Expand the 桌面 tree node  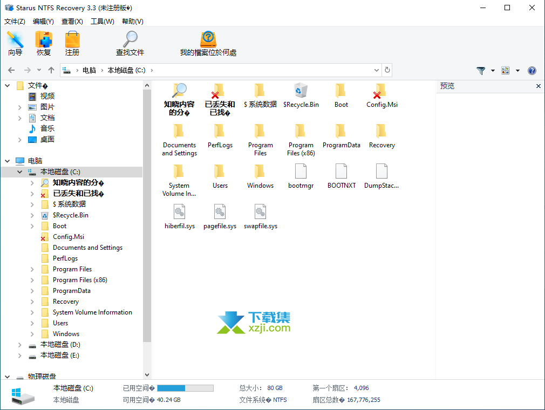(x=20, y=140)
